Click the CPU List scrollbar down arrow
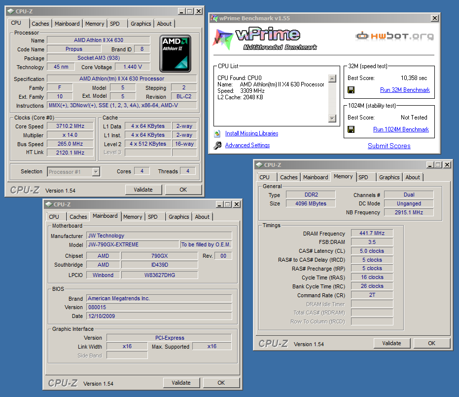459x397 pixels. tap(332, 119)
